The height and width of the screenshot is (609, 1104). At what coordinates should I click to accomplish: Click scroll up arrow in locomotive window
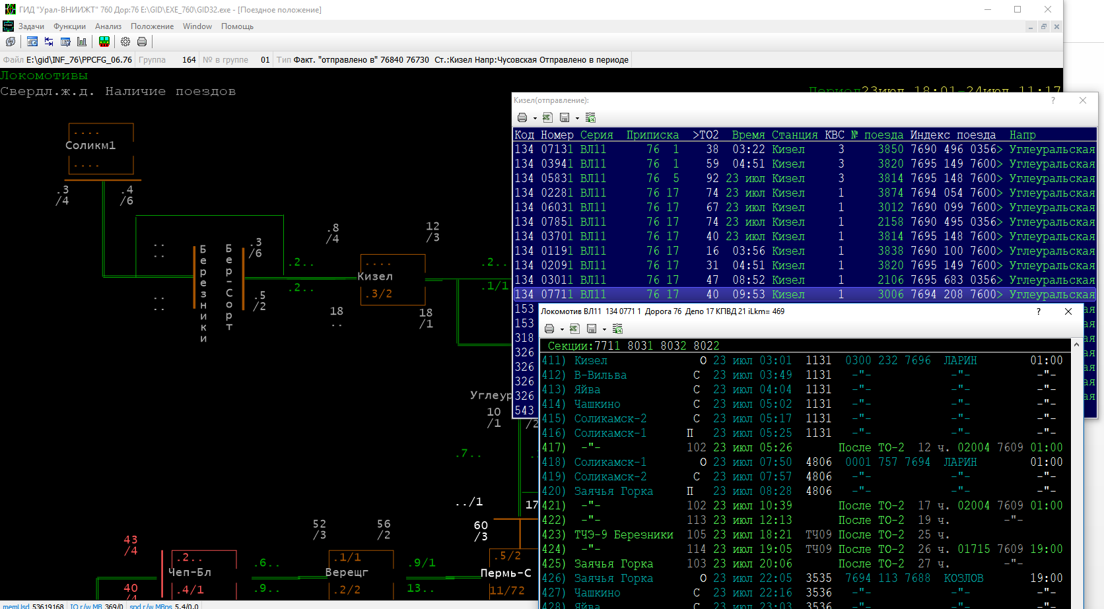pos(1076,345)
